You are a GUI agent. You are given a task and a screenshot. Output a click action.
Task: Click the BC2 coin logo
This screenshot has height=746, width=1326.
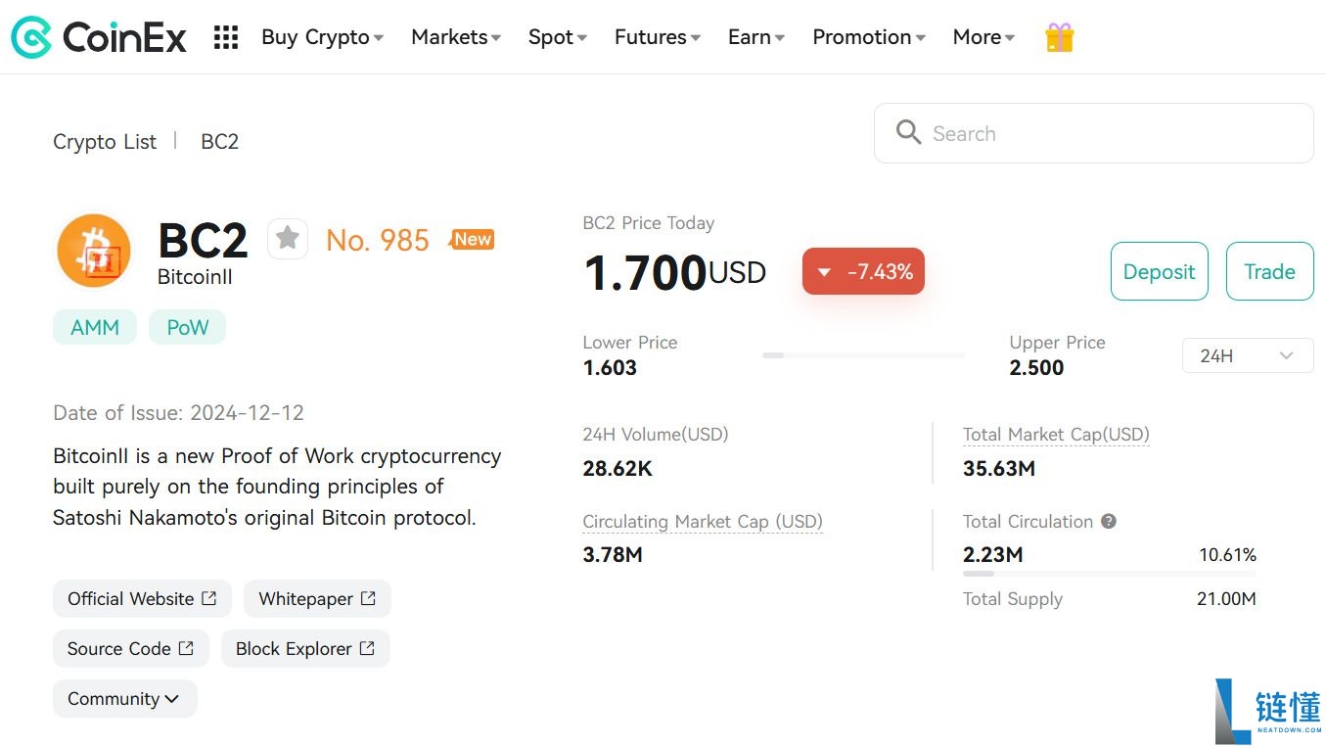pos(94,250)
